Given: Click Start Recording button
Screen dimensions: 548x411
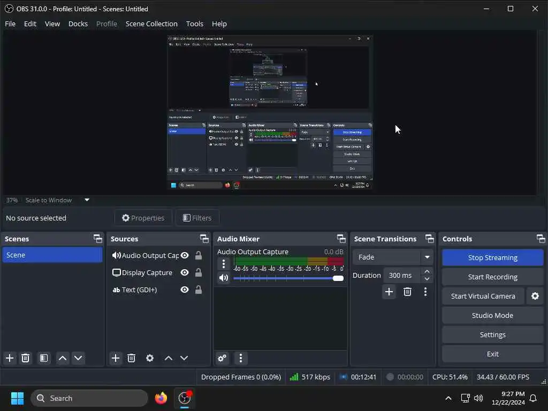Looking at the screenshot, I should [492, 277].
